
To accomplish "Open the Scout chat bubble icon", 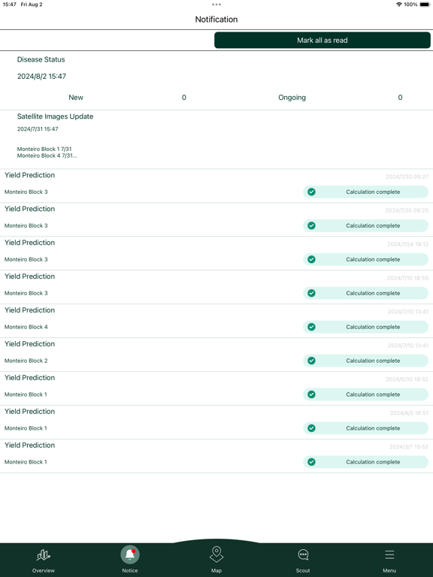I will click(x=303, y=555).
